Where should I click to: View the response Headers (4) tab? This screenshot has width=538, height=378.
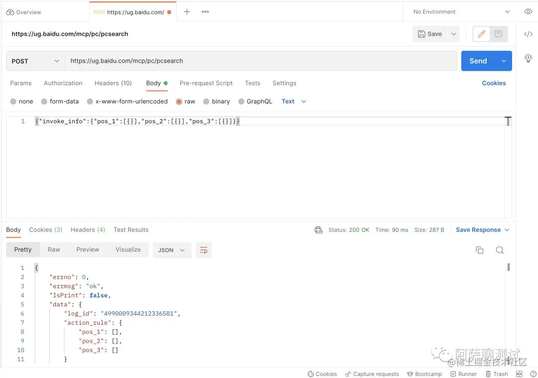point(88,230)
